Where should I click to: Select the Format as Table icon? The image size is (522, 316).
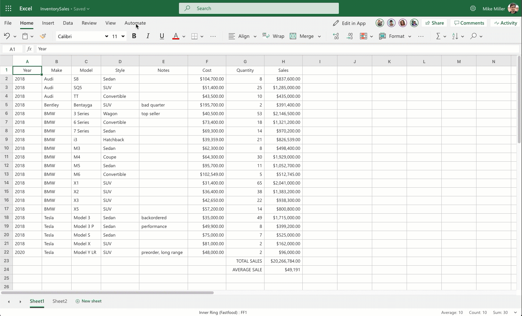pyautogui.click(x=364, y=36)
